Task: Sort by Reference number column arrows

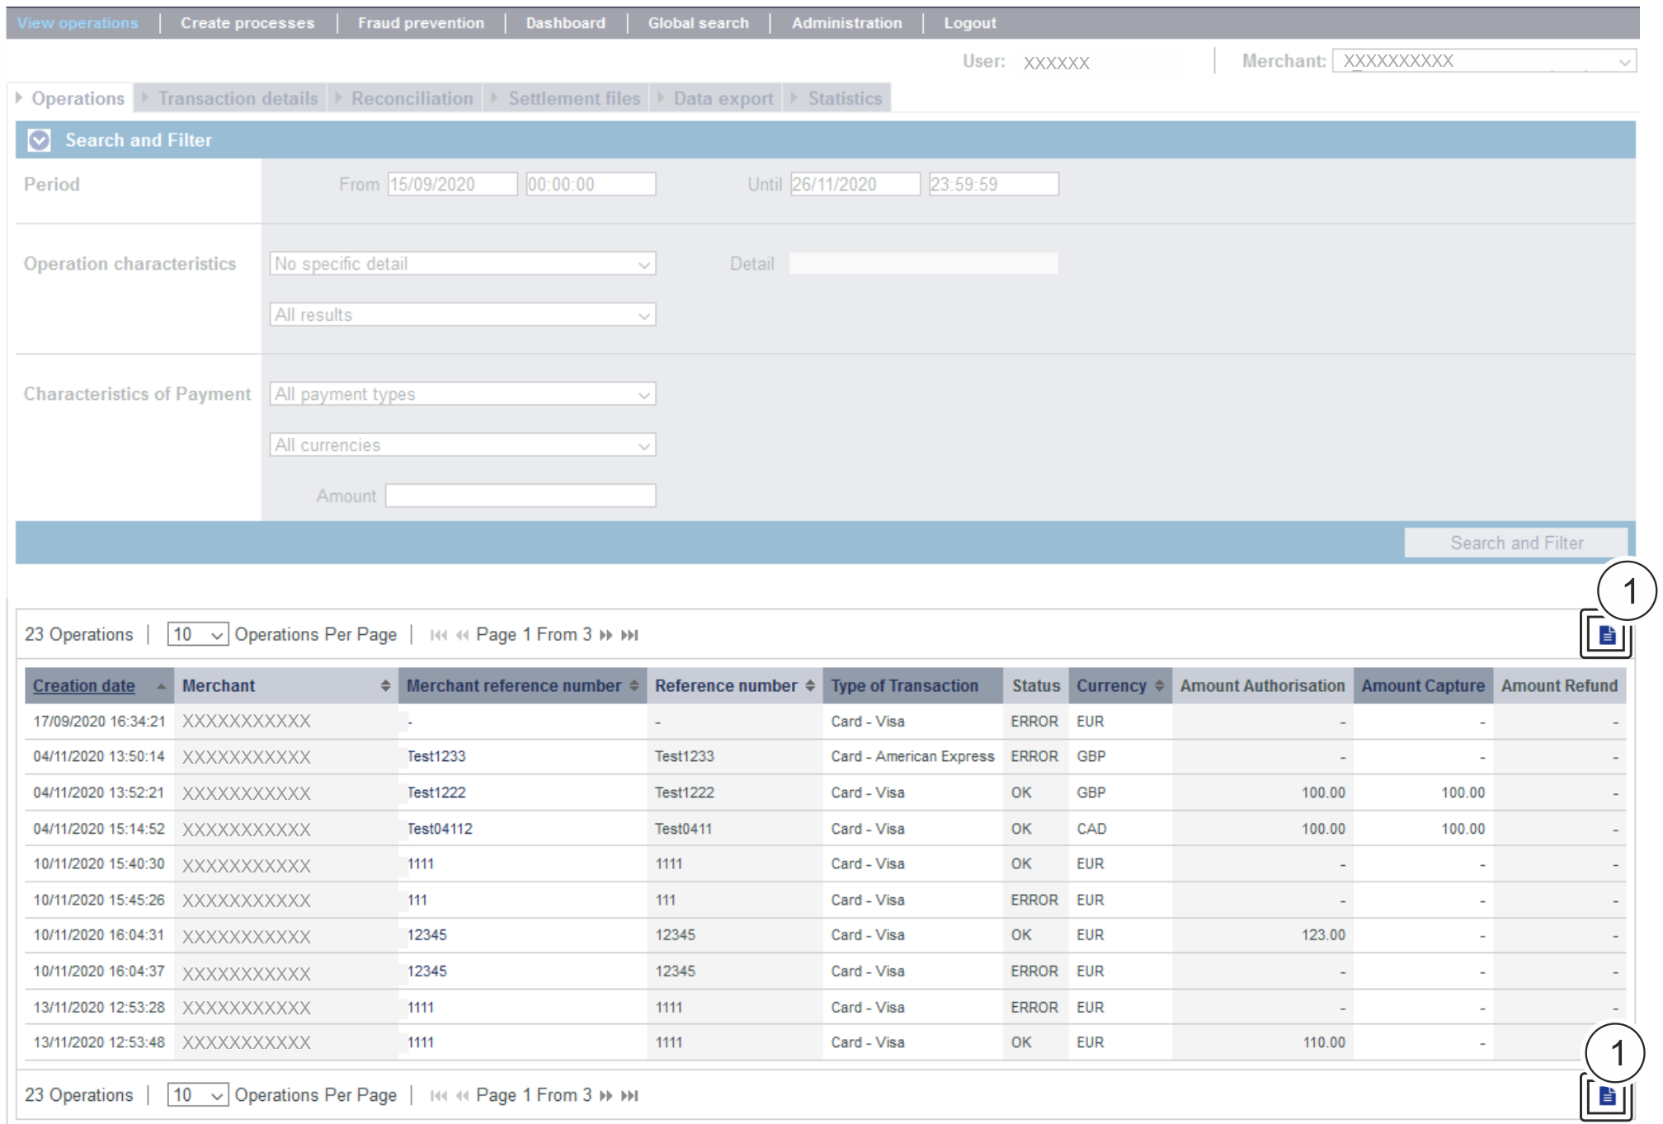Action: tap(810, 686)
